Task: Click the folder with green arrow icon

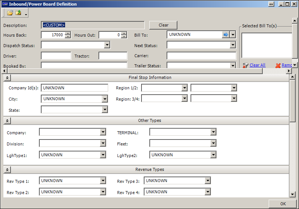Action: (x=18, y=13)
